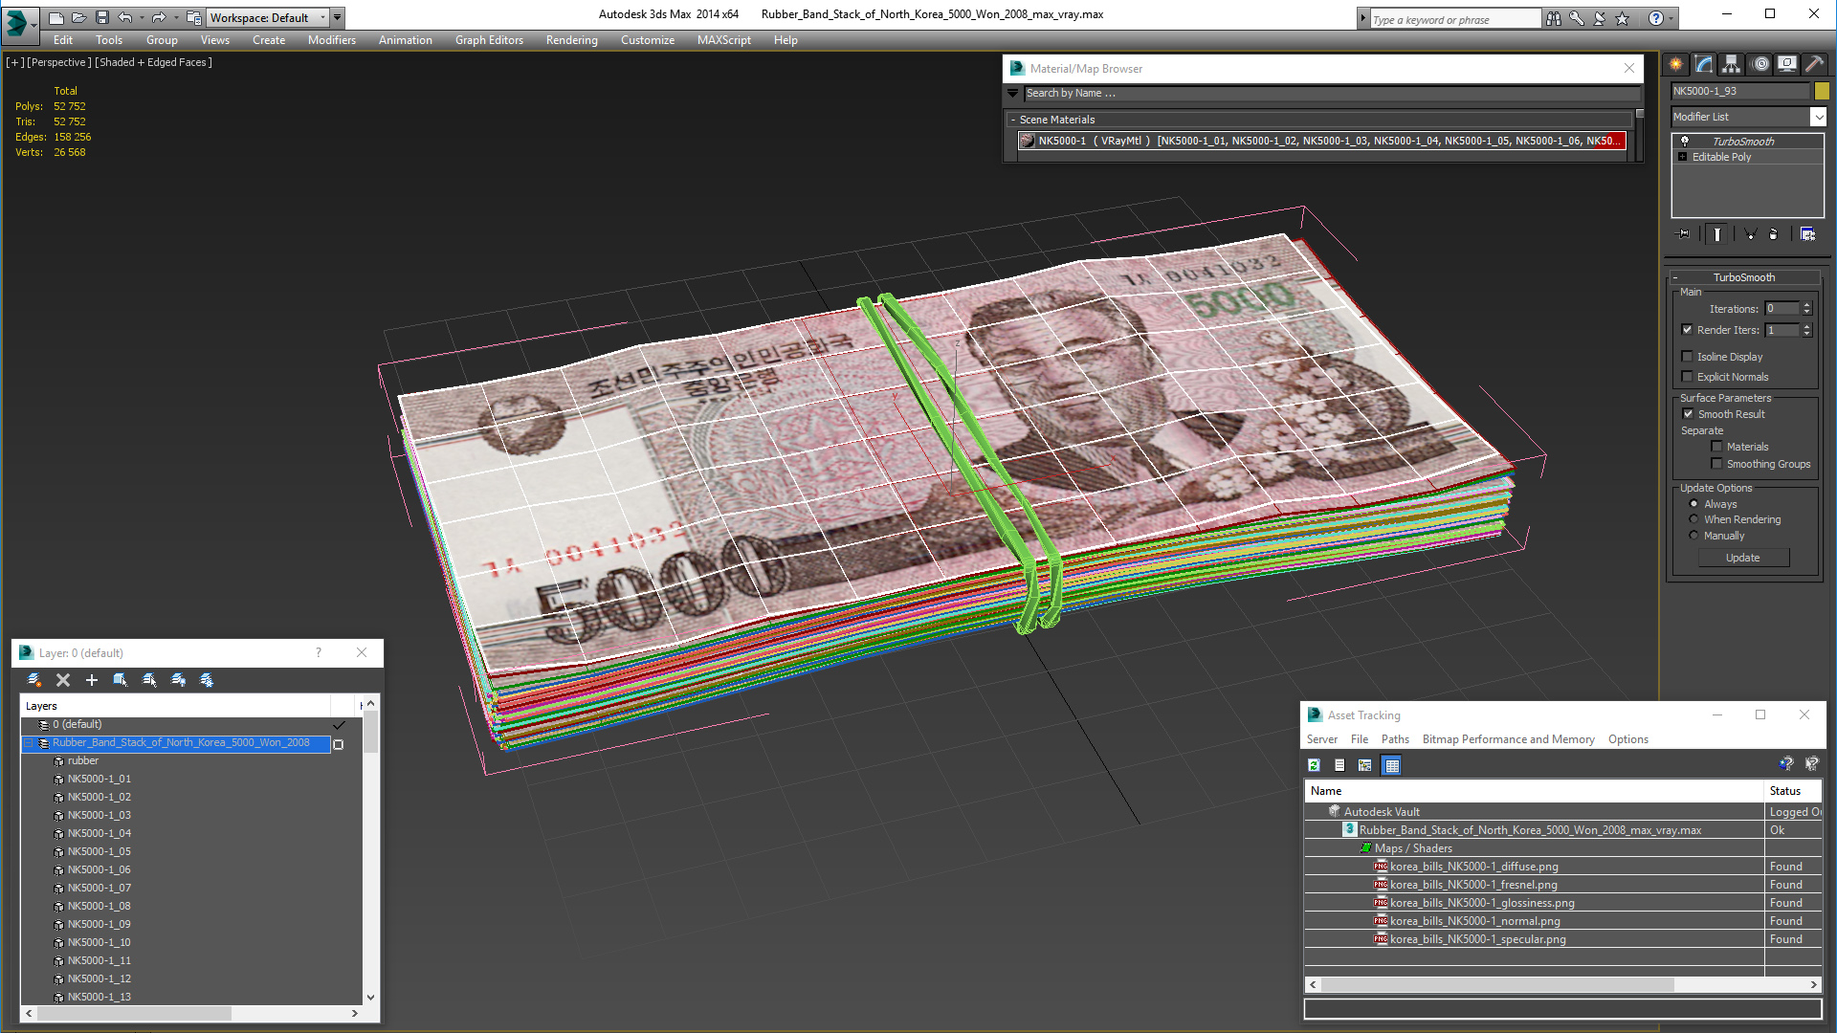
Task: Select the Manually update radio option
Action: (x=1694, y=536)
